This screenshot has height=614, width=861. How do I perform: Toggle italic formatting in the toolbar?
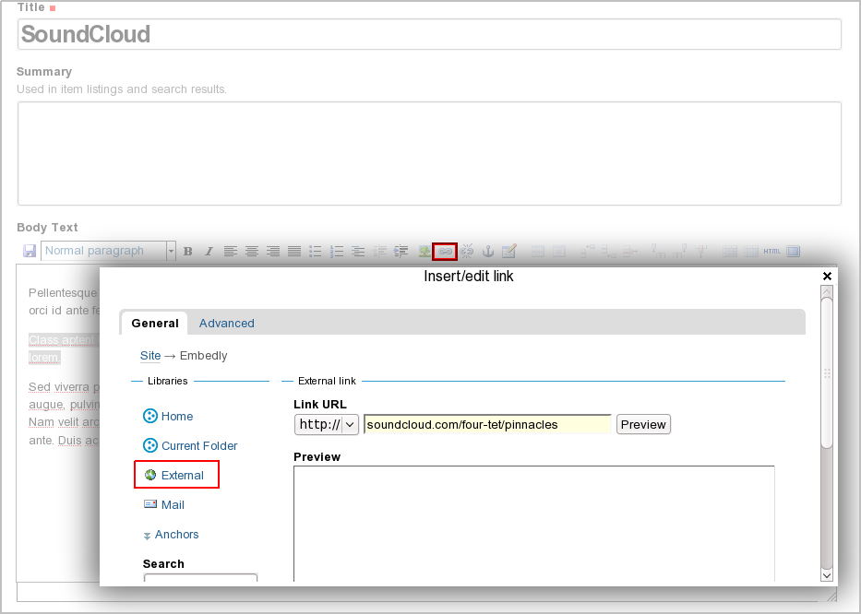(209, 251)
